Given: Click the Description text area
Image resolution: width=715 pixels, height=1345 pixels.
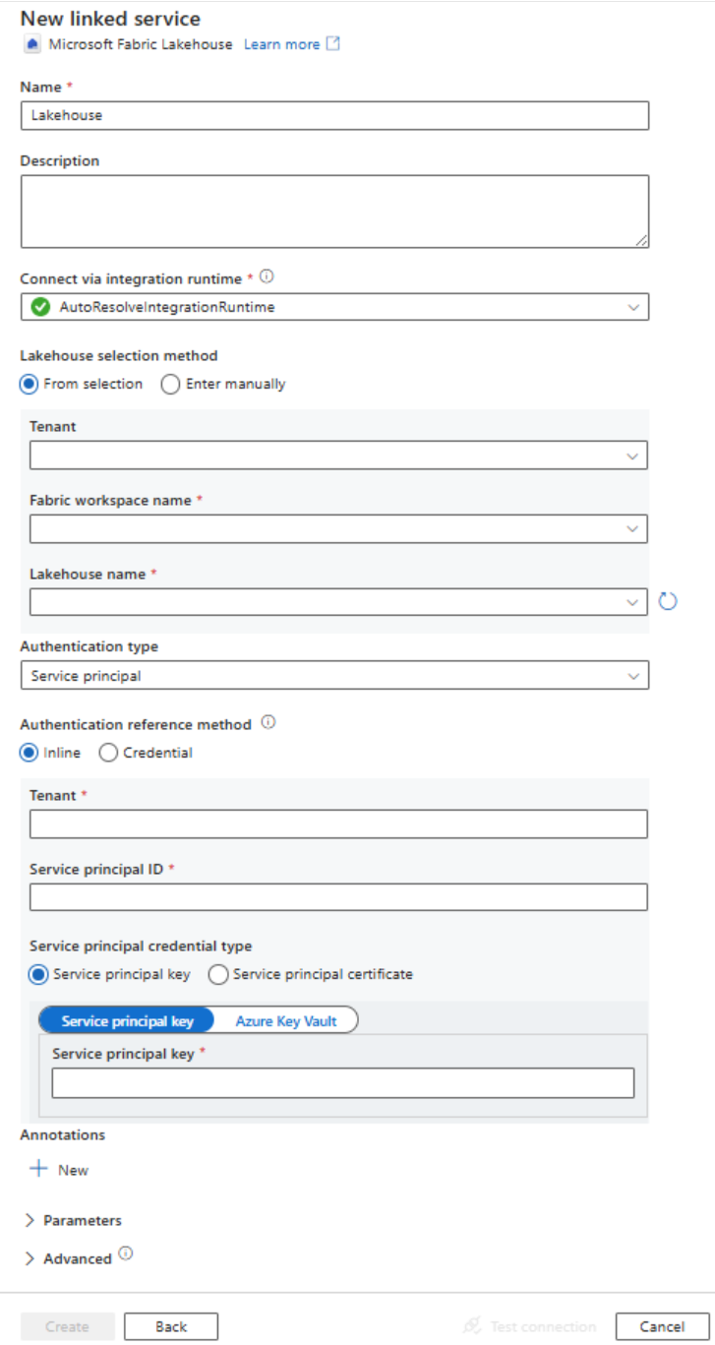Looking at the screenshot, I should tap(334, 212).
